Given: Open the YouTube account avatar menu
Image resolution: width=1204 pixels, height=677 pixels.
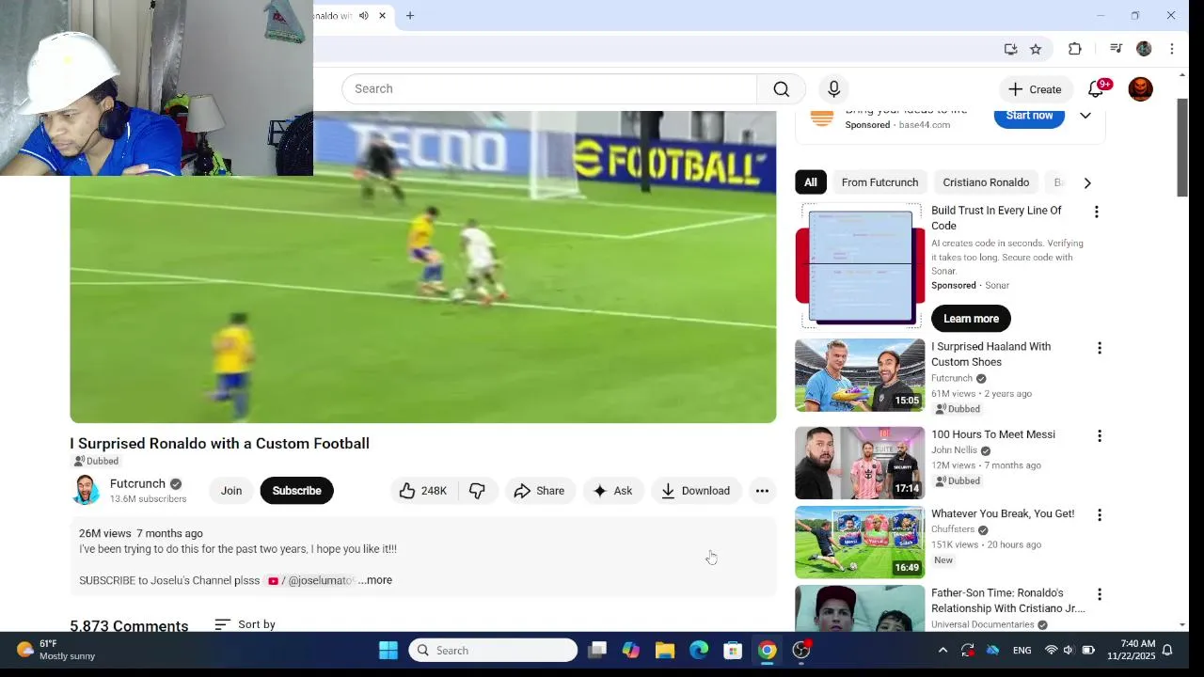Looking at the screenshot, I should (x=1140, y=89).
